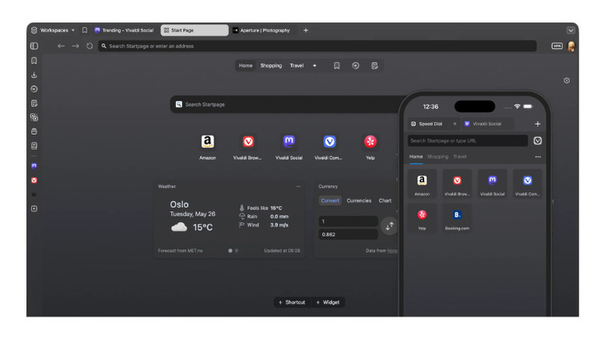Open Wikipedia web panel in sidebar
Image resolution: width=604 pixels, height=339 pixels.
(34, 194)
